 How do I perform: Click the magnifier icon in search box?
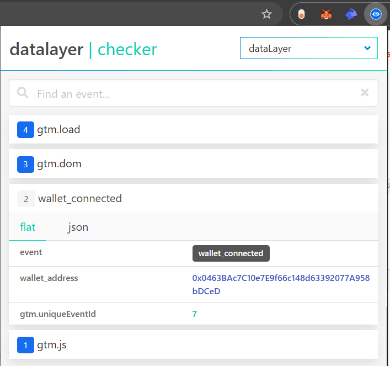23,93
